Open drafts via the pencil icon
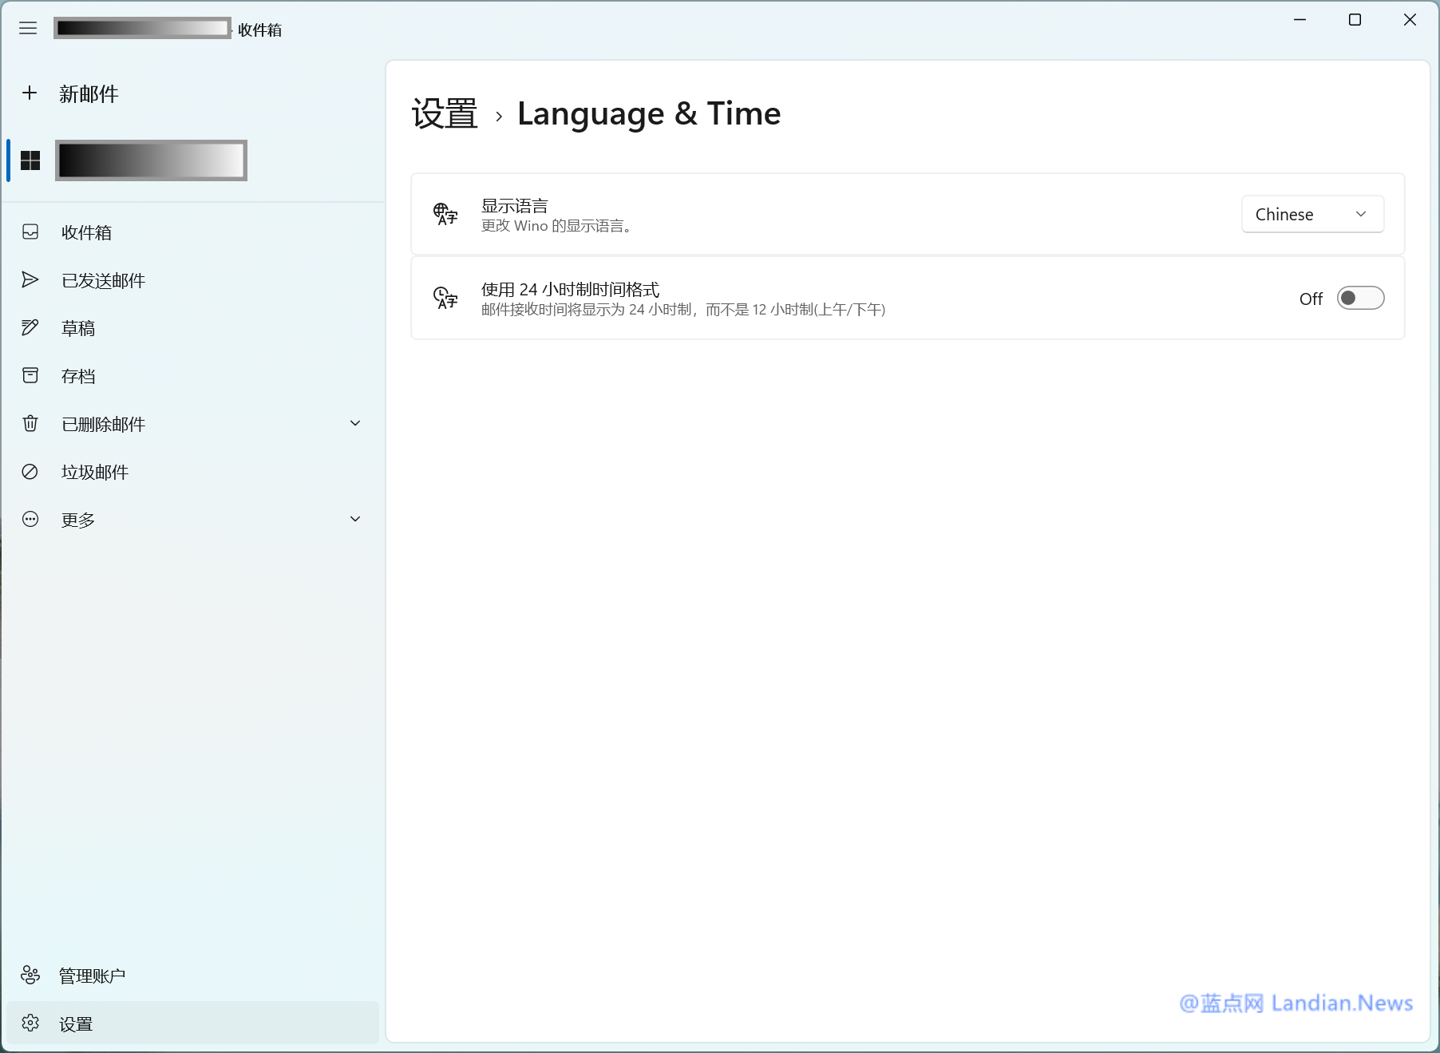 tap(30, 328)
